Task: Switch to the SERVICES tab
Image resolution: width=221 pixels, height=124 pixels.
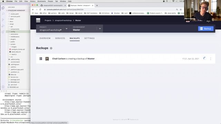Action: 60,38
